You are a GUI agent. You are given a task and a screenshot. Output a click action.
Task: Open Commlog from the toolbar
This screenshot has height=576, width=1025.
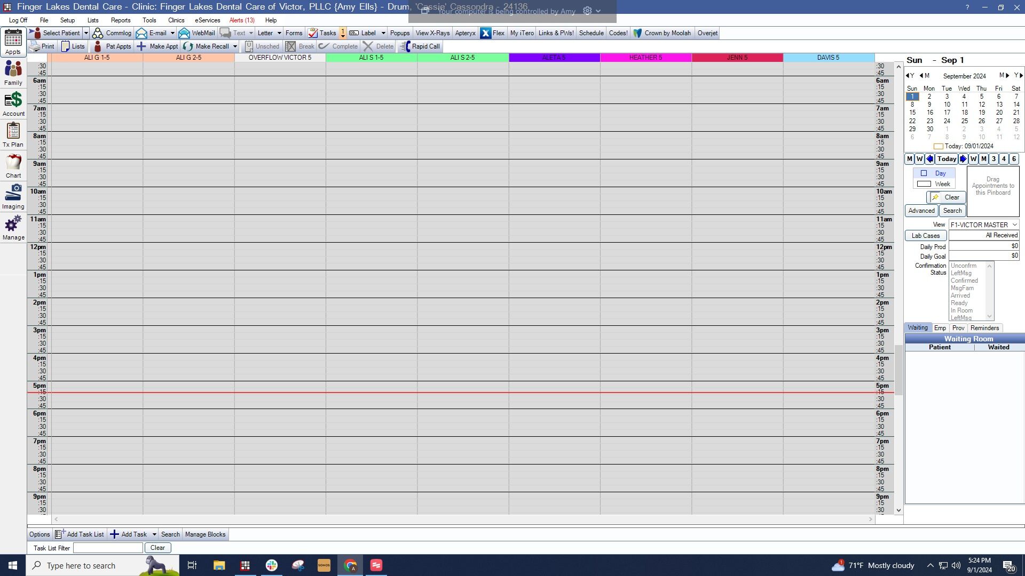[112, 33]
